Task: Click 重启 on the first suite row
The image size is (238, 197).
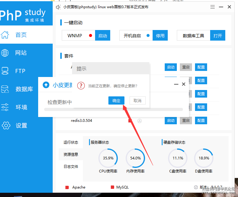Action: tap(186, 67)
